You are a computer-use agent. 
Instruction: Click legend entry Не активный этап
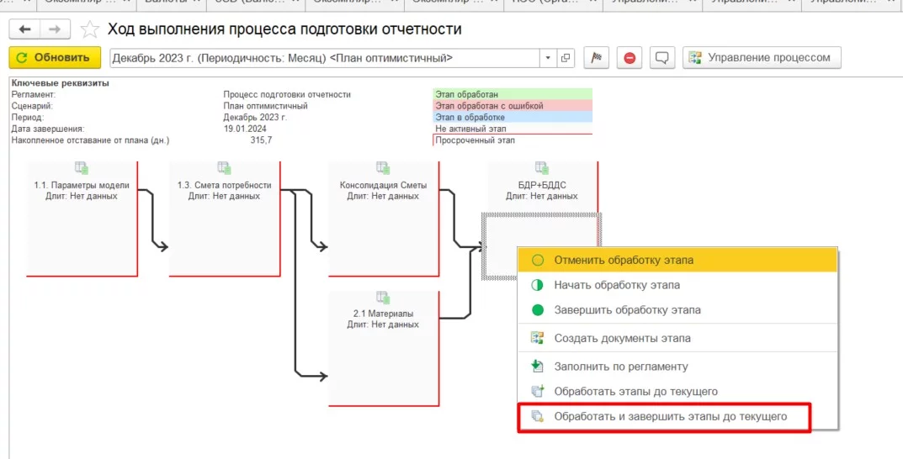(x=512, y=129)
